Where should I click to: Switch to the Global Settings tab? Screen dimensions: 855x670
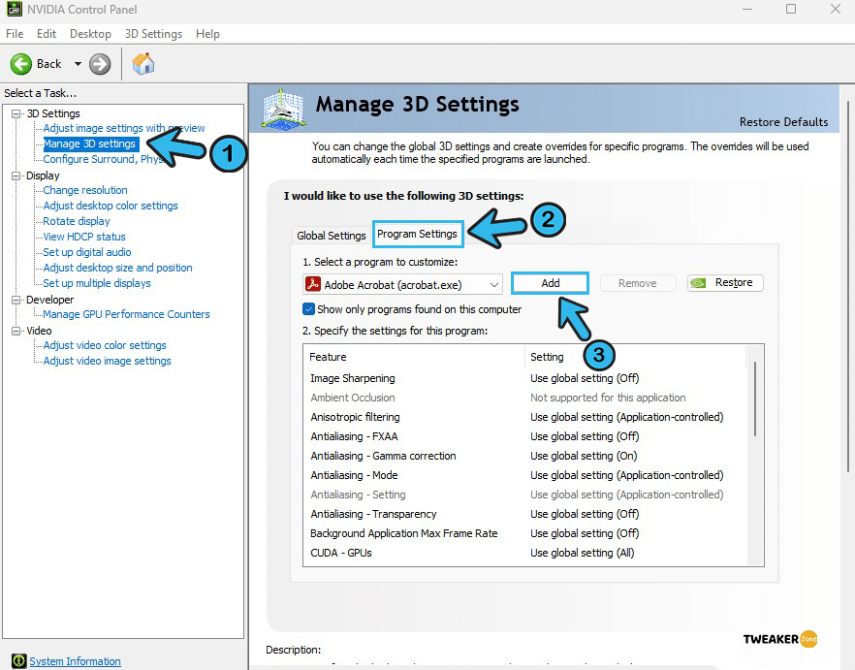point(331,236)
